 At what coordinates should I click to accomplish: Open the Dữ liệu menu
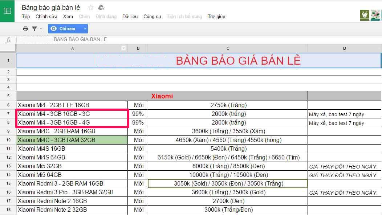pos(130,17)
